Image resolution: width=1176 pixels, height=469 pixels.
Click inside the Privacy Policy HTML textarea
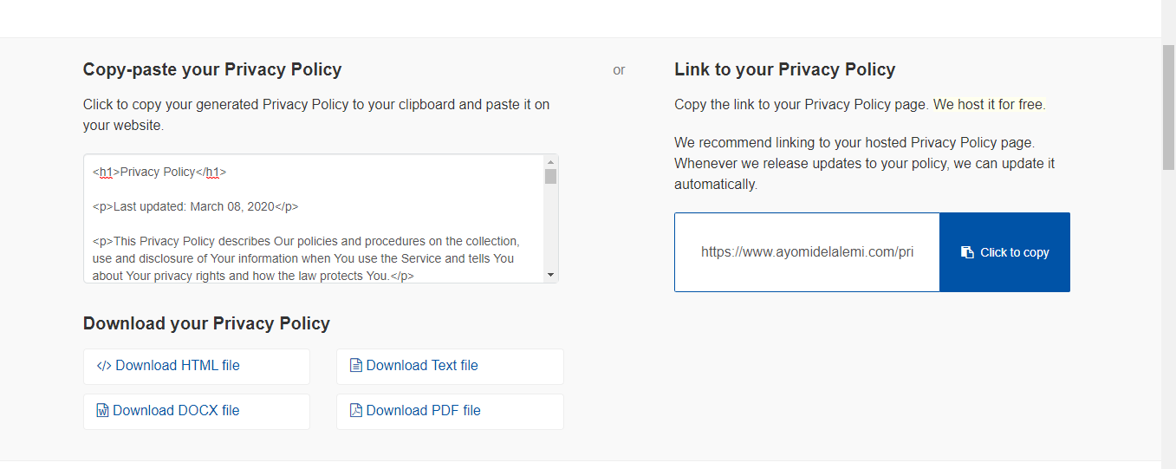click(x=314, y=218)
